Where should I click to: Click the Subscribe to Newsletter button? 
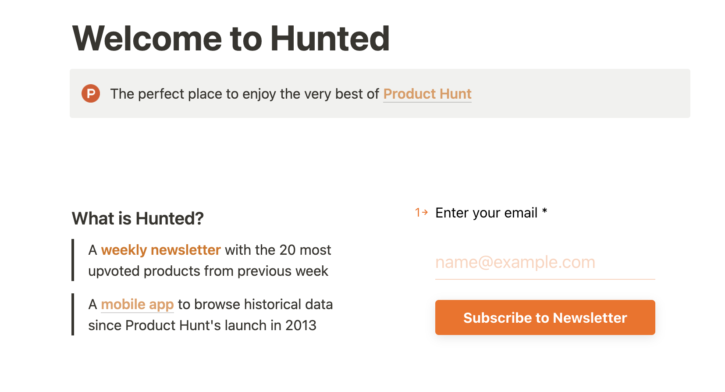coord(545,317)
